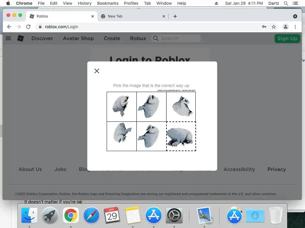Open the History menu
The width and height of the screenshot is (305, 228).
[85, 3]
